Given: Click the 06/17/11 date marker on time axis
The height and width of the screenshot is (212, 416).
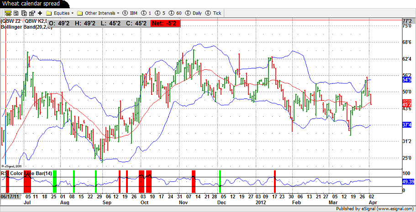Looking at the screenshot, I should click(9, 196).
